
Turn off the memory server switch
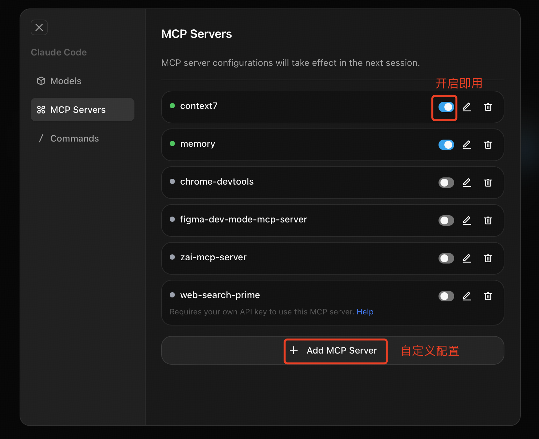446,145
